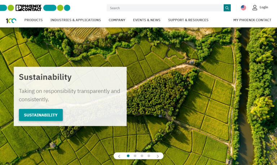Select the third carousel dot
The image size is (277, 165).
click(x=142, y=156)
